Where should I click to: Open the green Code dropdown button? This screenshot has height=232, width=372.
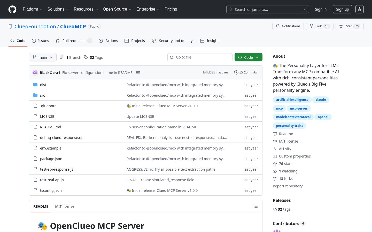[x=249, y=57]
